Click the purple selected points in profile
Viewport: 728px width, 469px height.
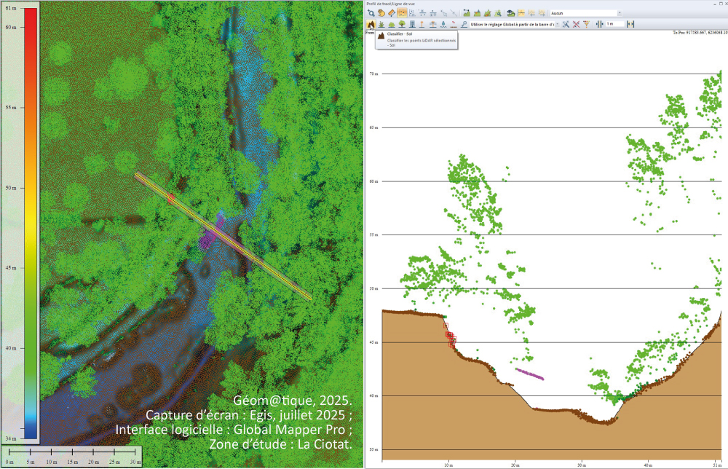click(530, 374)
